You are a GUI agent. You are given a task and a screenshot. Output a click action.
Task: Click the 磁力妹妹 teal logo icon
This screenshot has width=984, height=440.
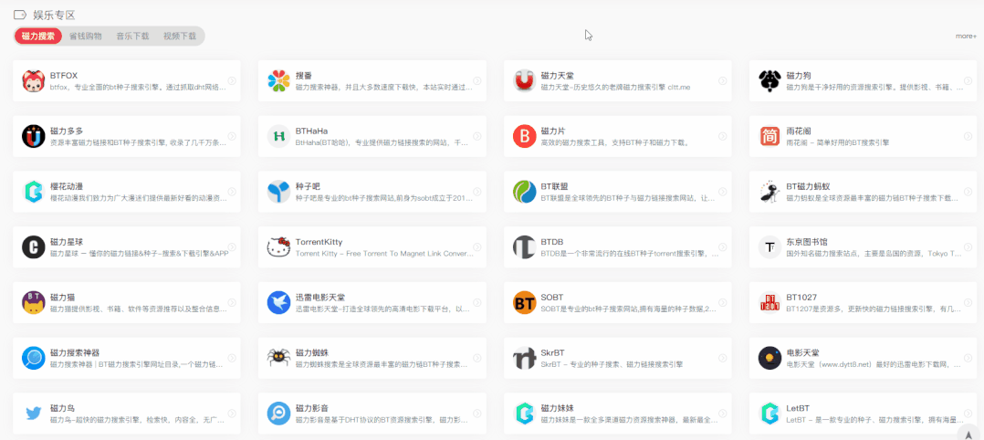(x=524, y=413)
